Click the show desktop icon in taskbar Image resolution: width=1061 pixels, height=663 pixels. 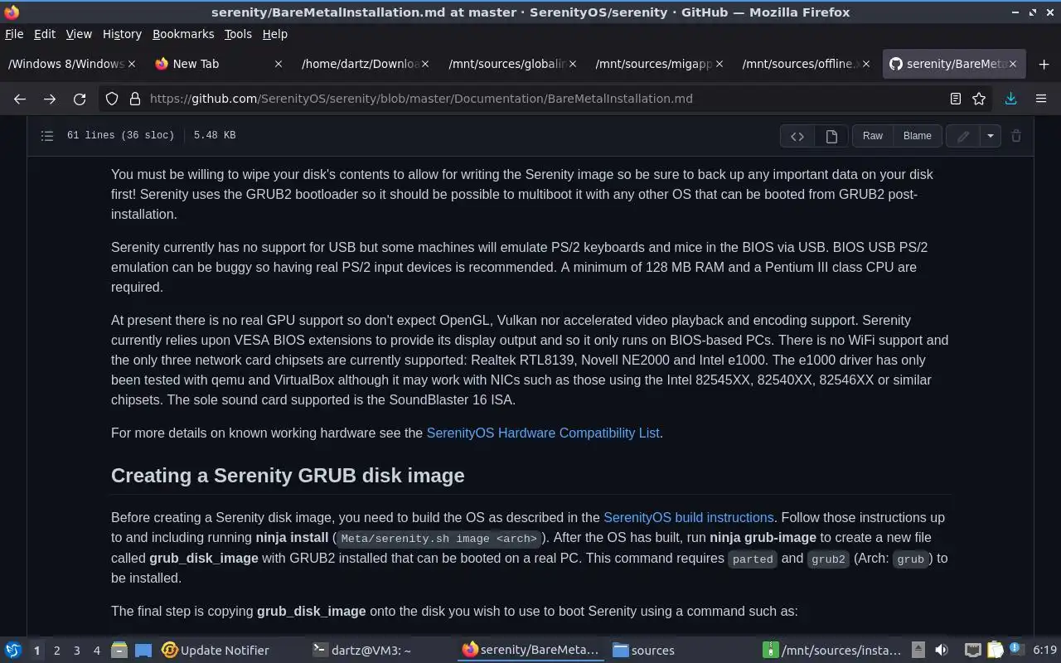(143, 651)
